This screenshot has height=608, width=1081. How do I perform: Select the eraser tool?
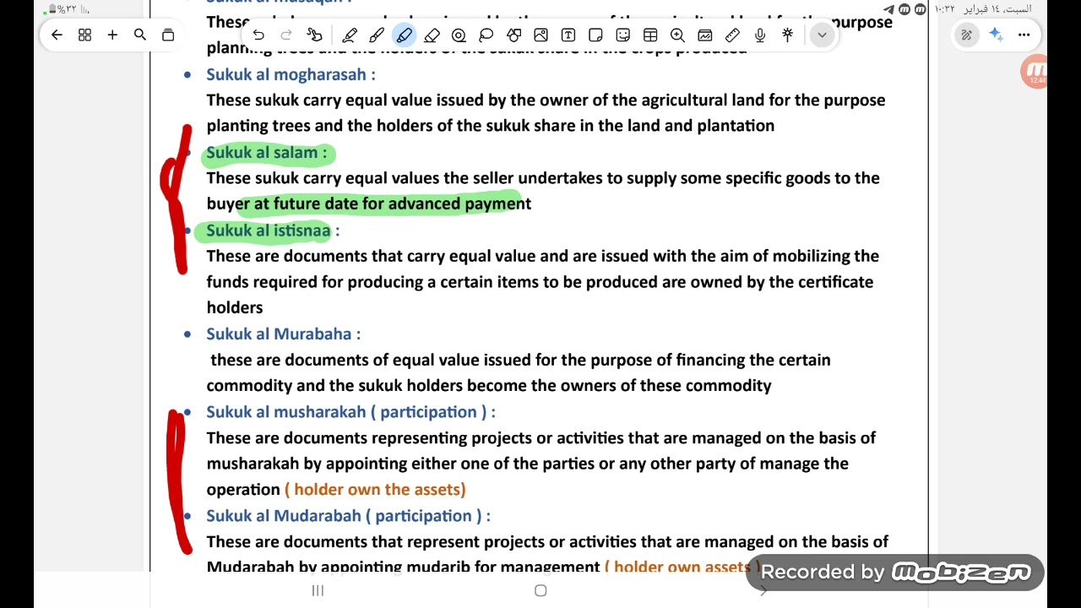[x=432, y=35]
